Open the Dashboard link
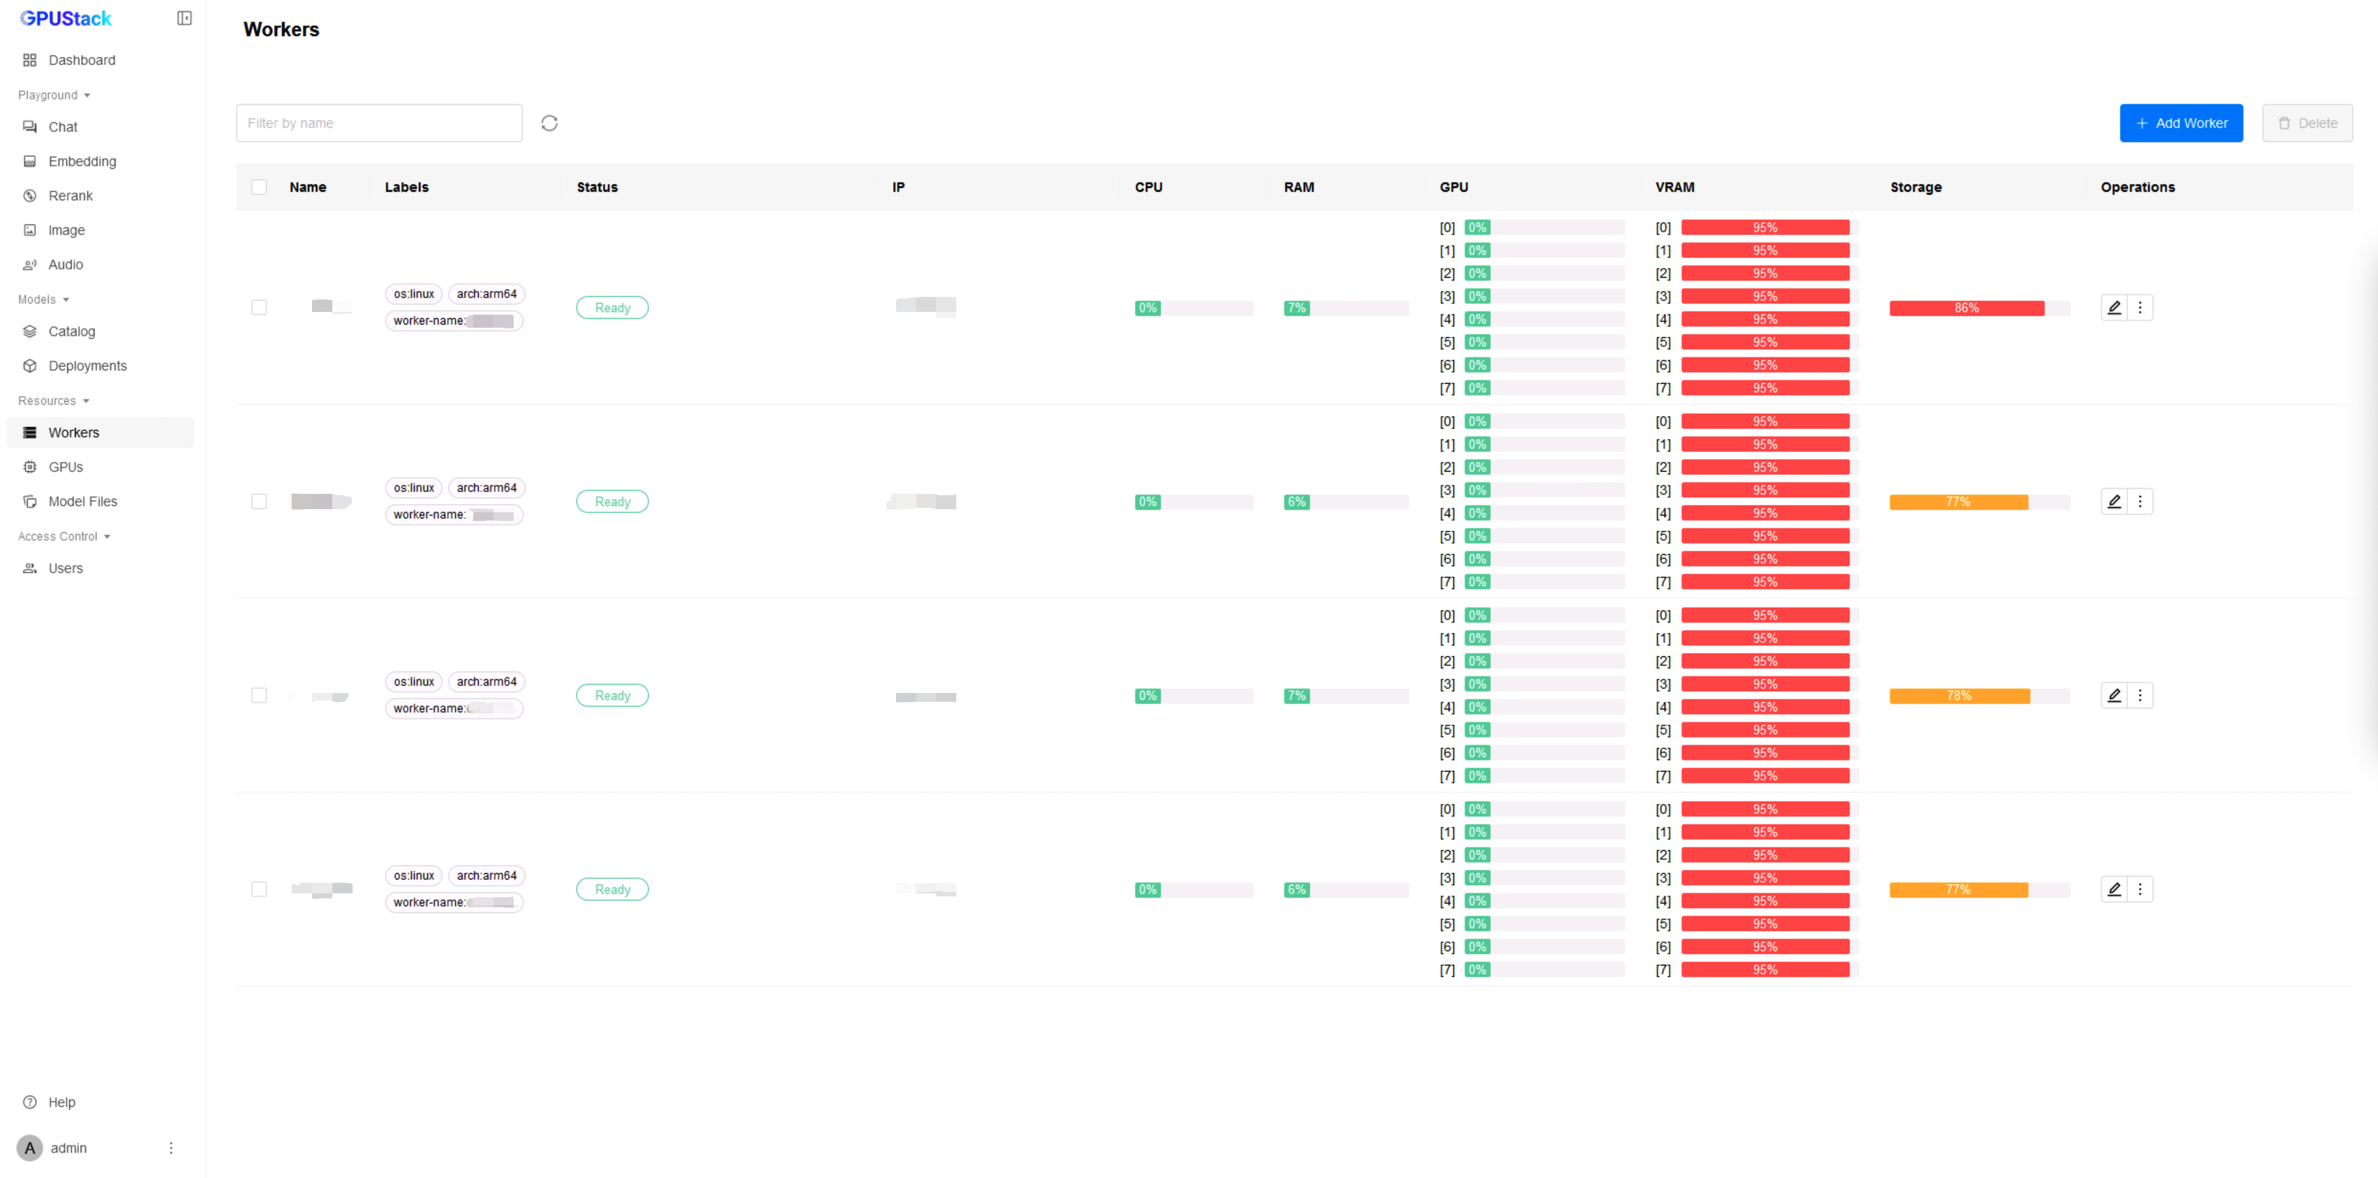Image resolution: width=2378 pixels, height=1178 pixels. [81, 60]
